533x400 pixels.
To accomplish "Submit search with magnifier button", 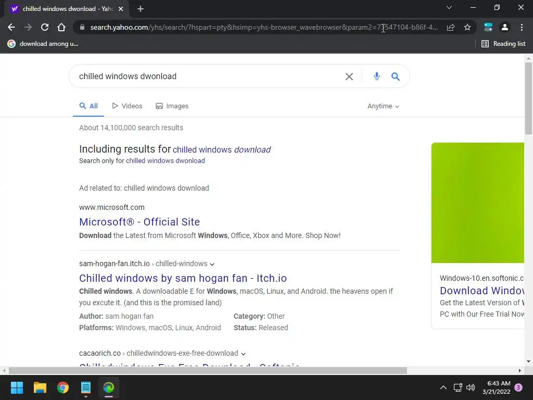I will coord(396,76).
